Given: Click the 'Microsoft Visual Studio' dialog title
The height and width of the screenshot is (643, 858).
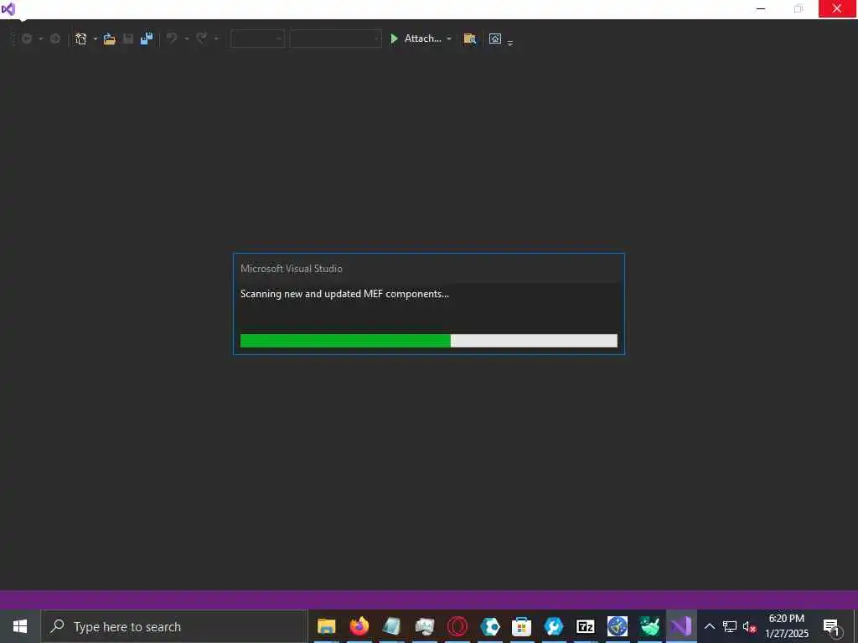Looking at the screenshot, I should tap(292, 269).
